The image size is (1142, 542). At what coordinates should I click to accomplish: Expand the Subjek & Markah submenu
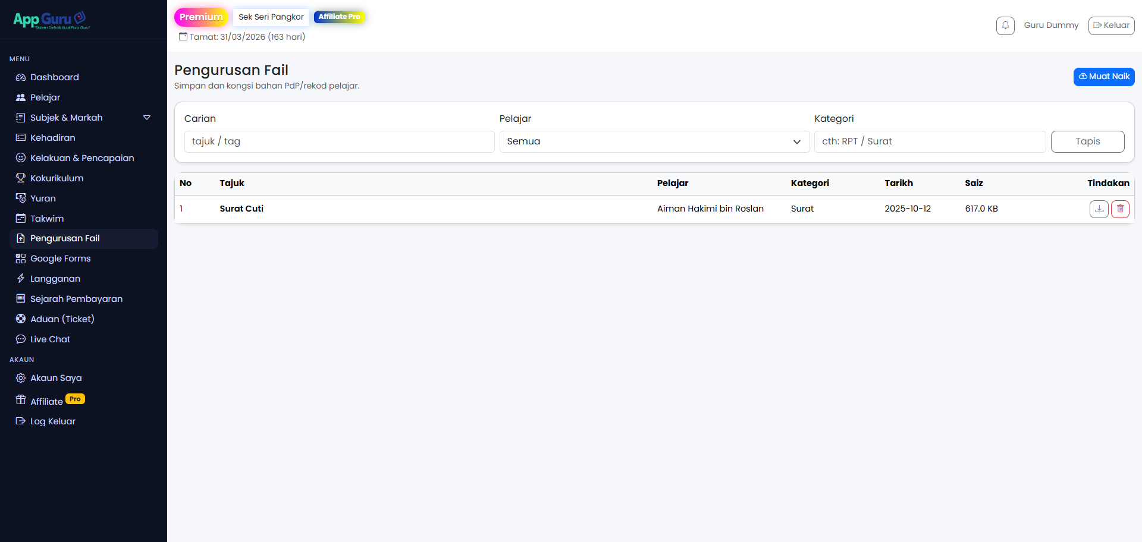click(146, 118)
